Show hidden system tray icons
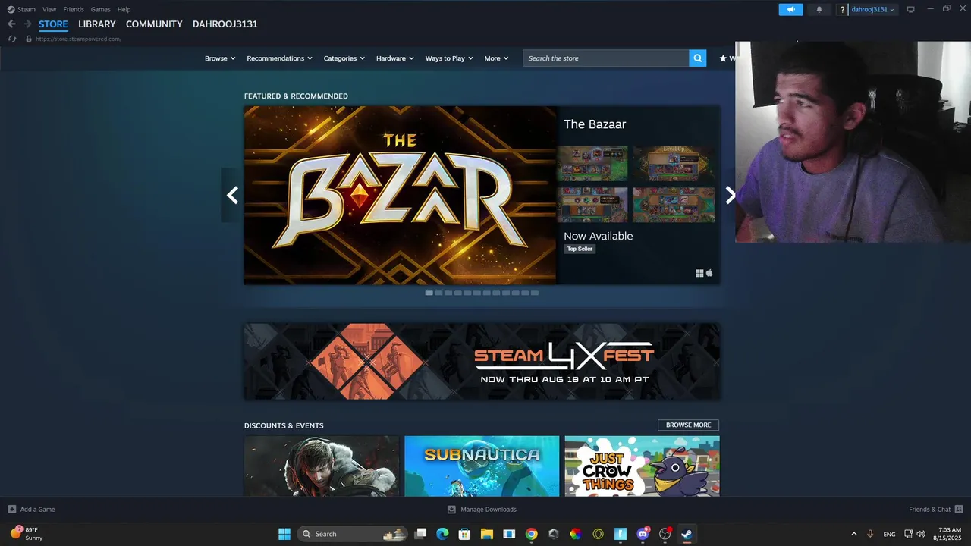 [x=853, y=534]
